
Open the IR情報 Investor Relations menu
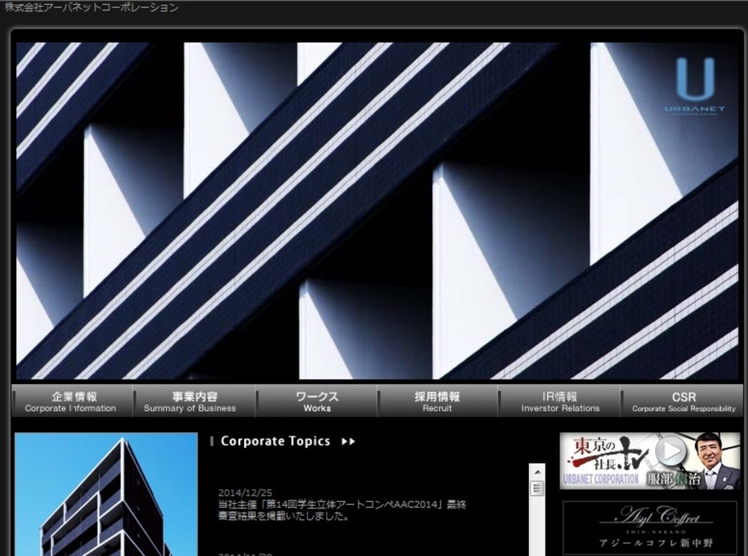tap(560, 401)
